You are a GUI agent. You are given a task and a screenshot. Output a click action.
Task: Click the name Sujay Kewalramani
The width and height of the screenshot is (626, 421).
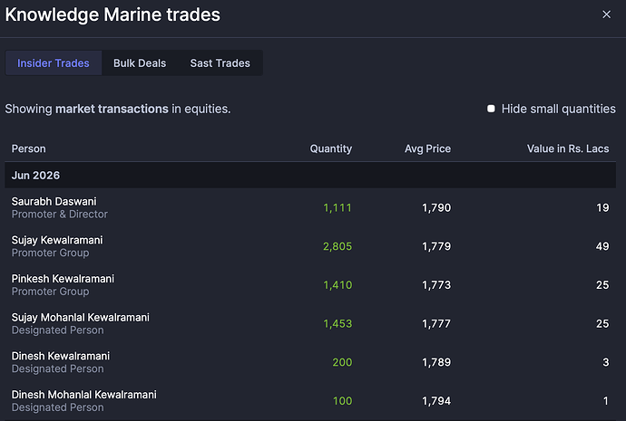[57, 240]
